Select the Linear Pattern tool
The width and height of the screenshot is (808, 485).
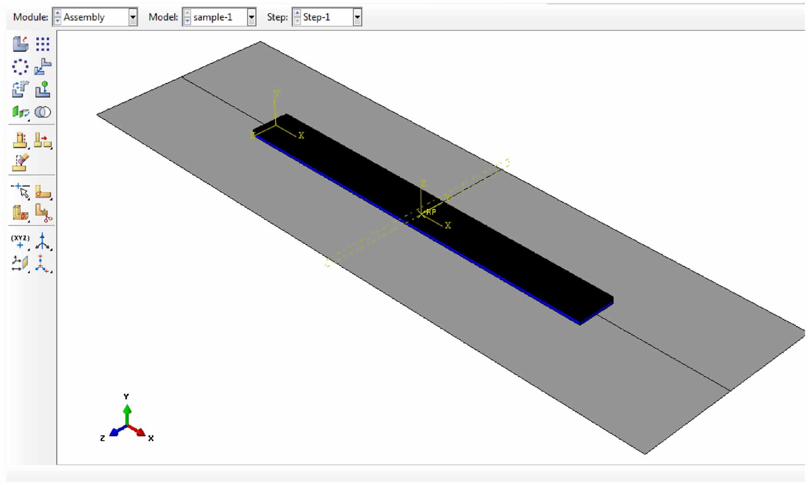click(x=43, y=44)
